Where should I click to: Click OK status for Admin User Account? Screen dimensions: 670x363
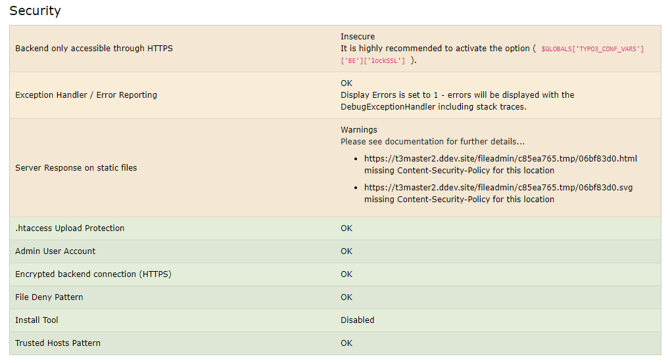[x=347, y=251]
